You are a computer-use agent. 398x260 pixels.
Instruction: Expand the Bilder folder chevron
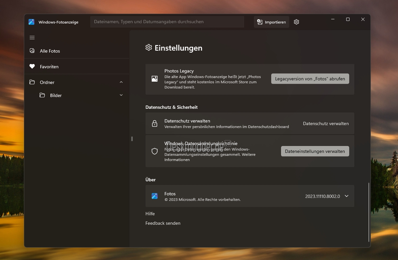tap(121, 95)
